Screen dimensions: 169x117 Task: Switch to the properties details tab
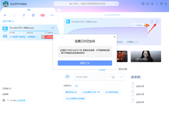point(123,69)
